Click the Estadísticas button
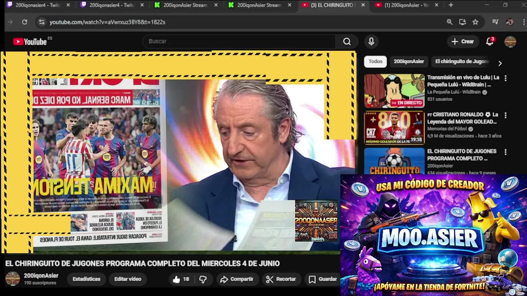This screenshot has height=296, width=527. click(x=86, y=279)
